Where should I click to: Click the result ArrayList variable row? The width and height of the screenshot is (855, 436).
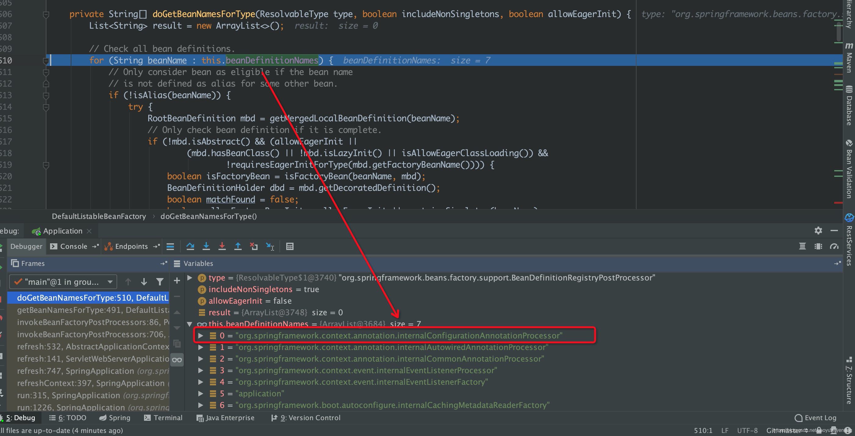click(x=514, y=312)
